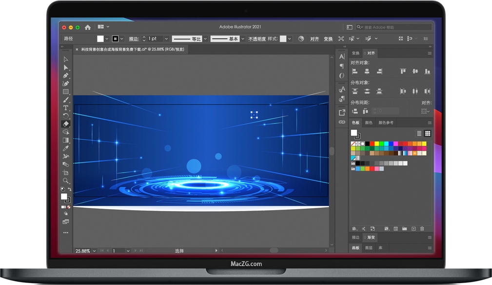This screenshot has height=285, width=492.
Task: Open the stroke weight dropdown
Action: [165, 38]
